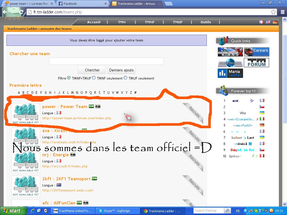
Task: Click the browser address bar
Action: coord(152,12)
